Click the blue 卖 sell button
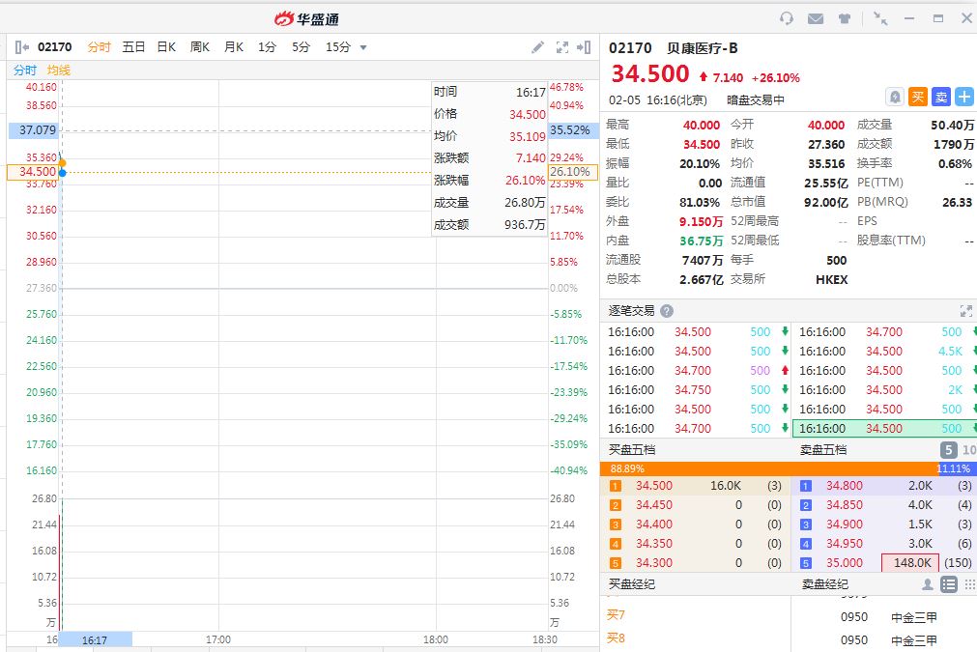The width and height of the screenshot is (977, 652). 940,97
